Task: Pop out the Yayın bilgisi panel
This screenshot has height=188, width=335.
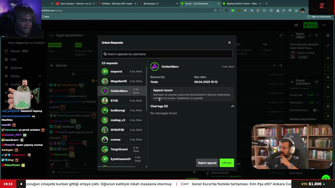Action: tap(316, 36)
